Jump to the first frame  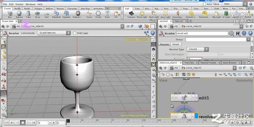tap(6, 123)
